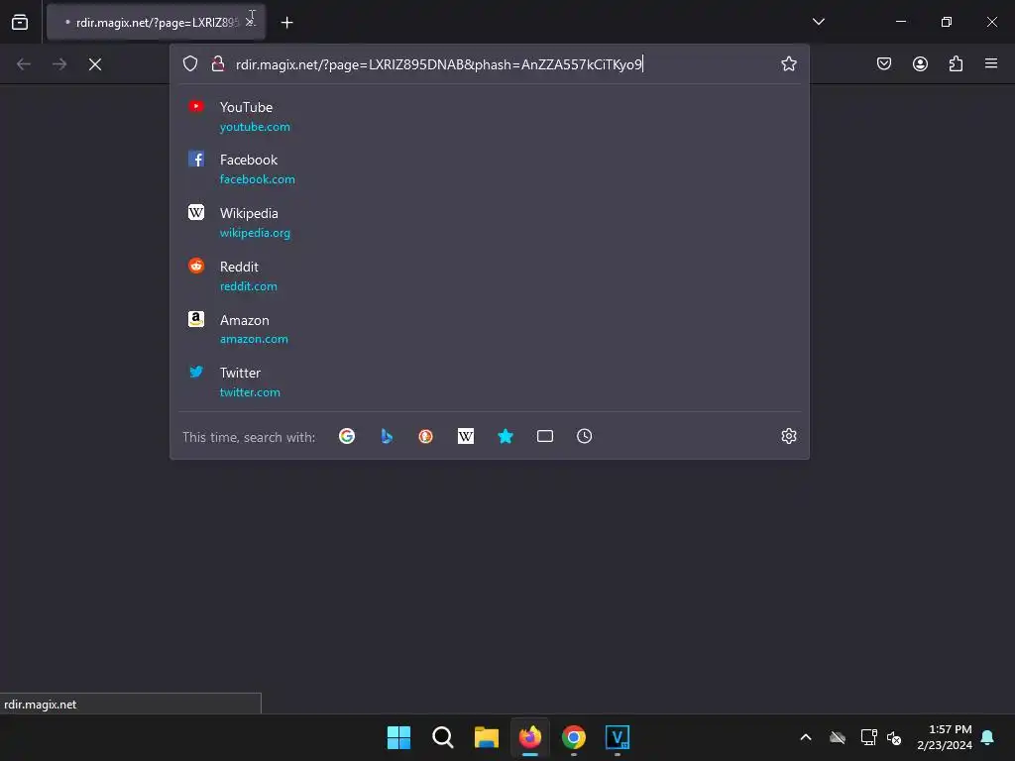Close the rdir.magix.net tab

(x=250, y=22)
